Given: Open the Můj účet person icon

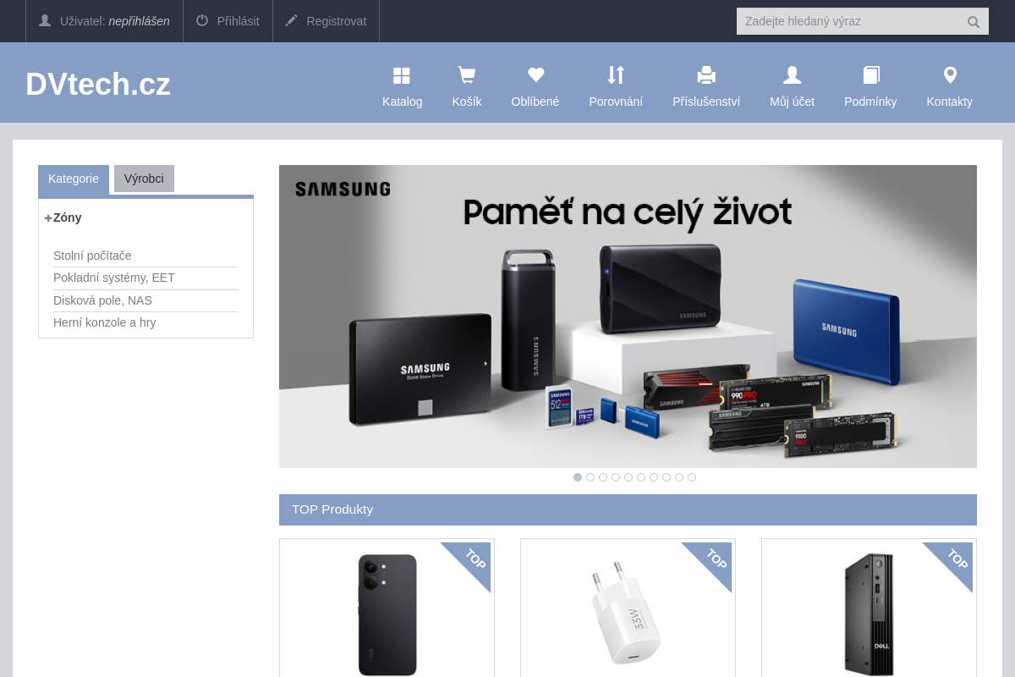Looking at the screenshot, I should 793,75.
